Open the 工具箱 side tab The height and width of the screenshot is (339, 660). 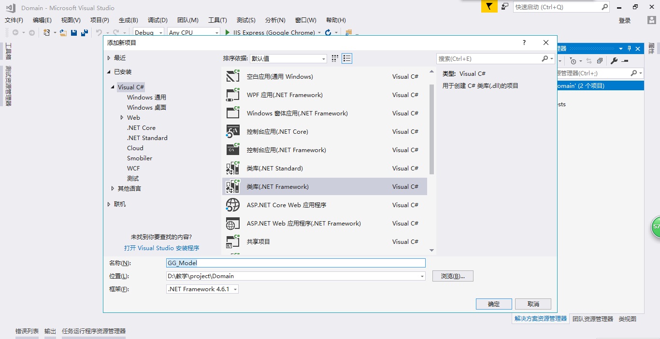point(8,51)
